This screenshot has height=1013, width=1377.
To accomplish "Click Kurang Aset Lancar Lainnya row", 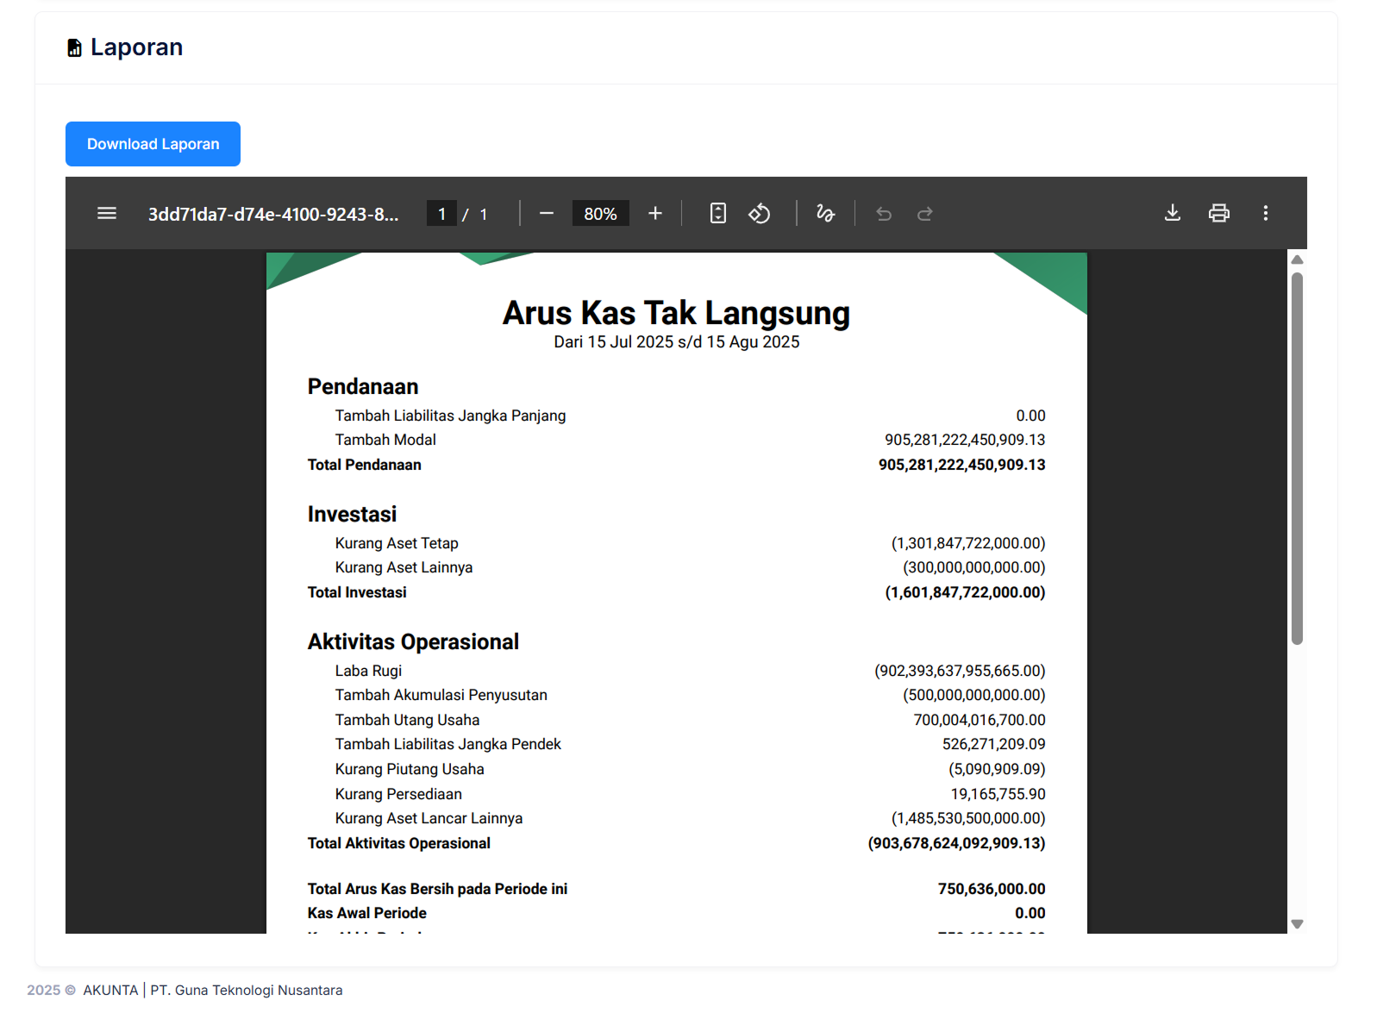I will (x=676, y=818).
